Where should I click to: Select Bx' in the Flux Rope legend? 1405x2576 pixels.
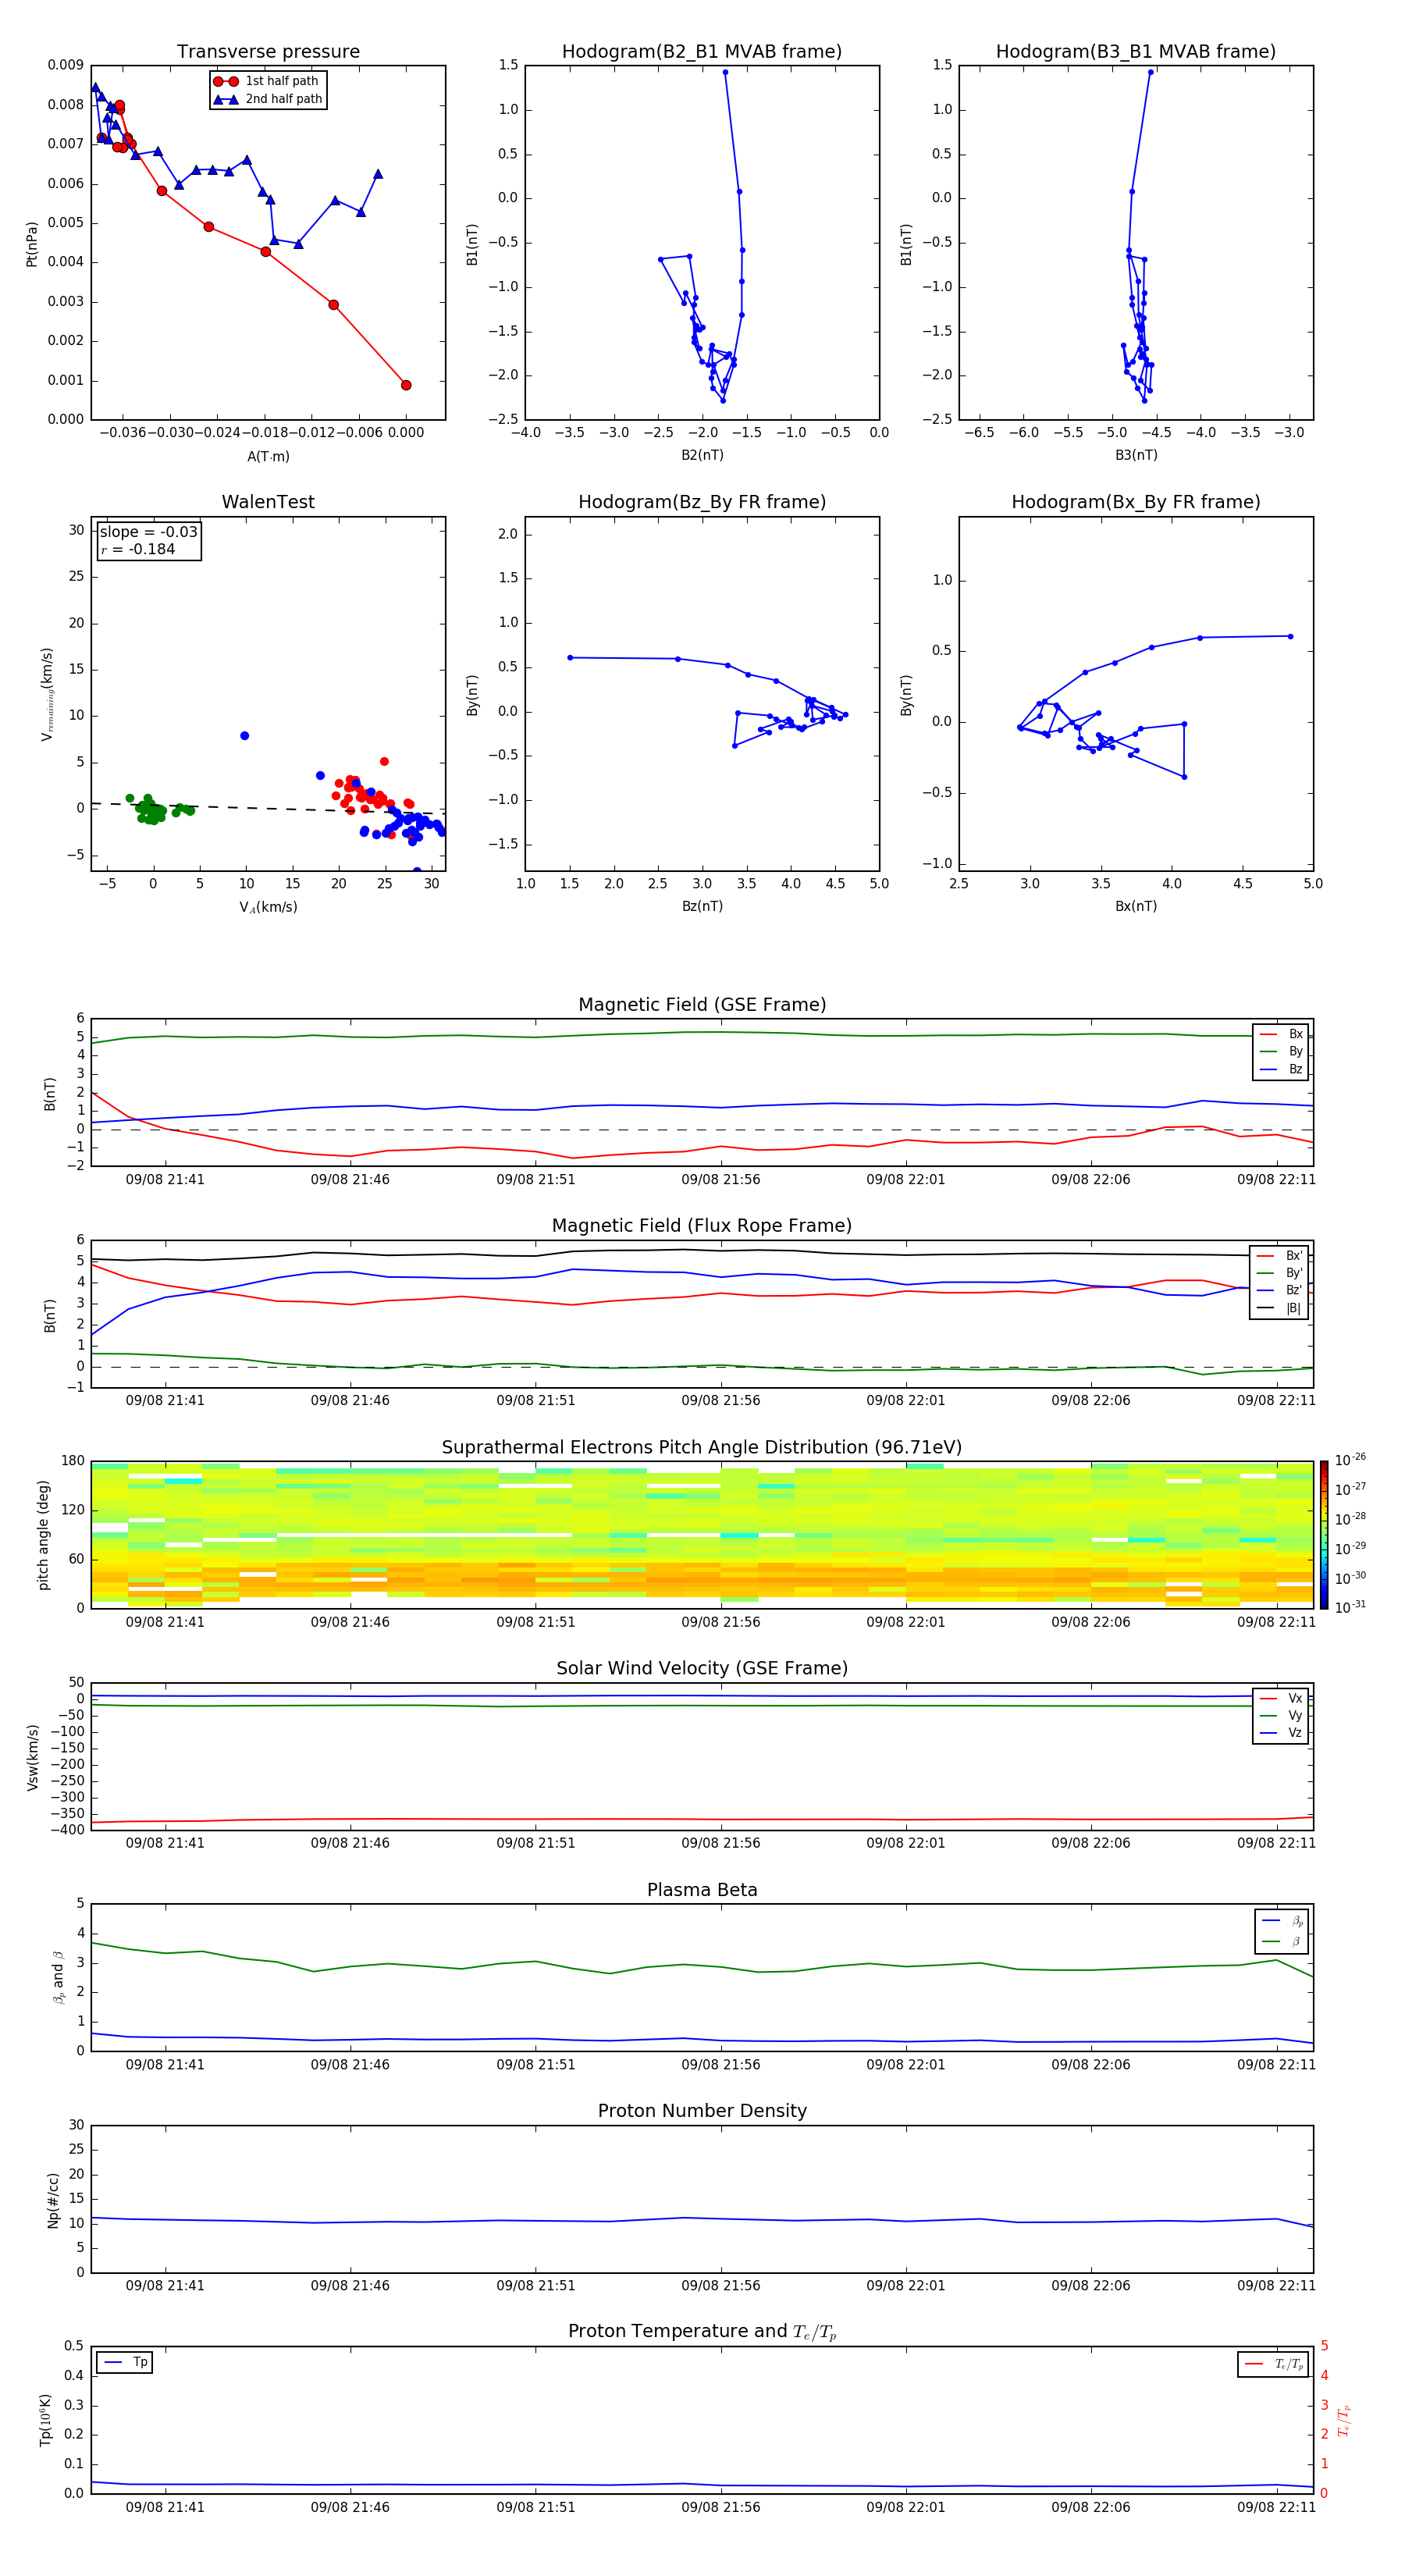click(1280, 1256)
